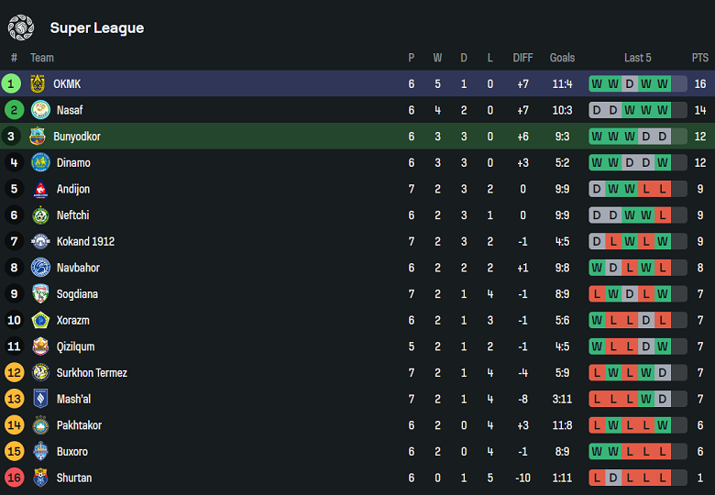The image size is (715, 495).
Task: Click the Shurtan team badge
Action: [x=40, y=478]
